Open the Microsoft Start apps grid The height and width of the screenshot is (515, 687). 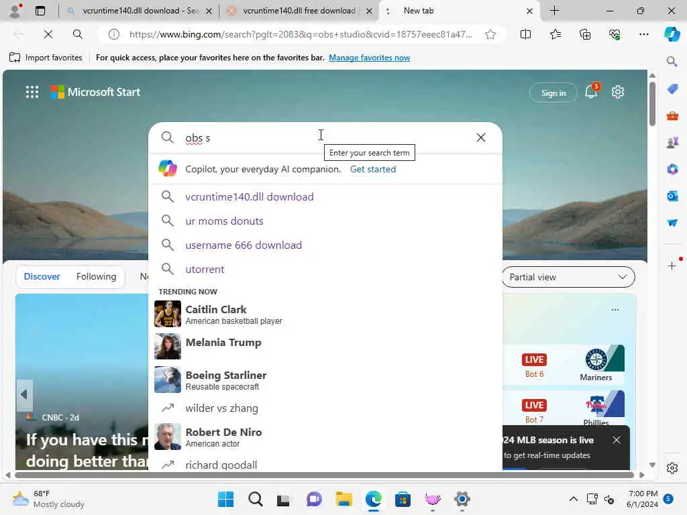tap(32, 92)
